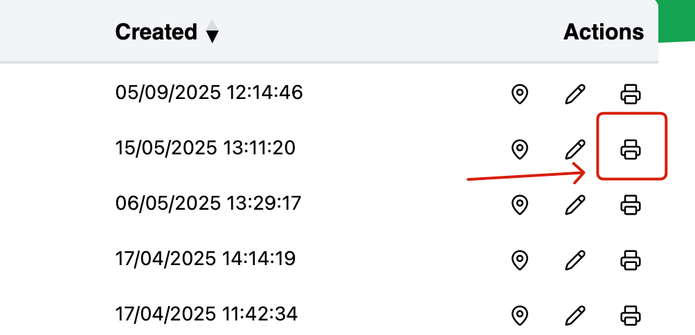Edit the 17/04/2025 11:42:34 record
The height and width of the screenshot is (335, 695).
click(575, 316)
